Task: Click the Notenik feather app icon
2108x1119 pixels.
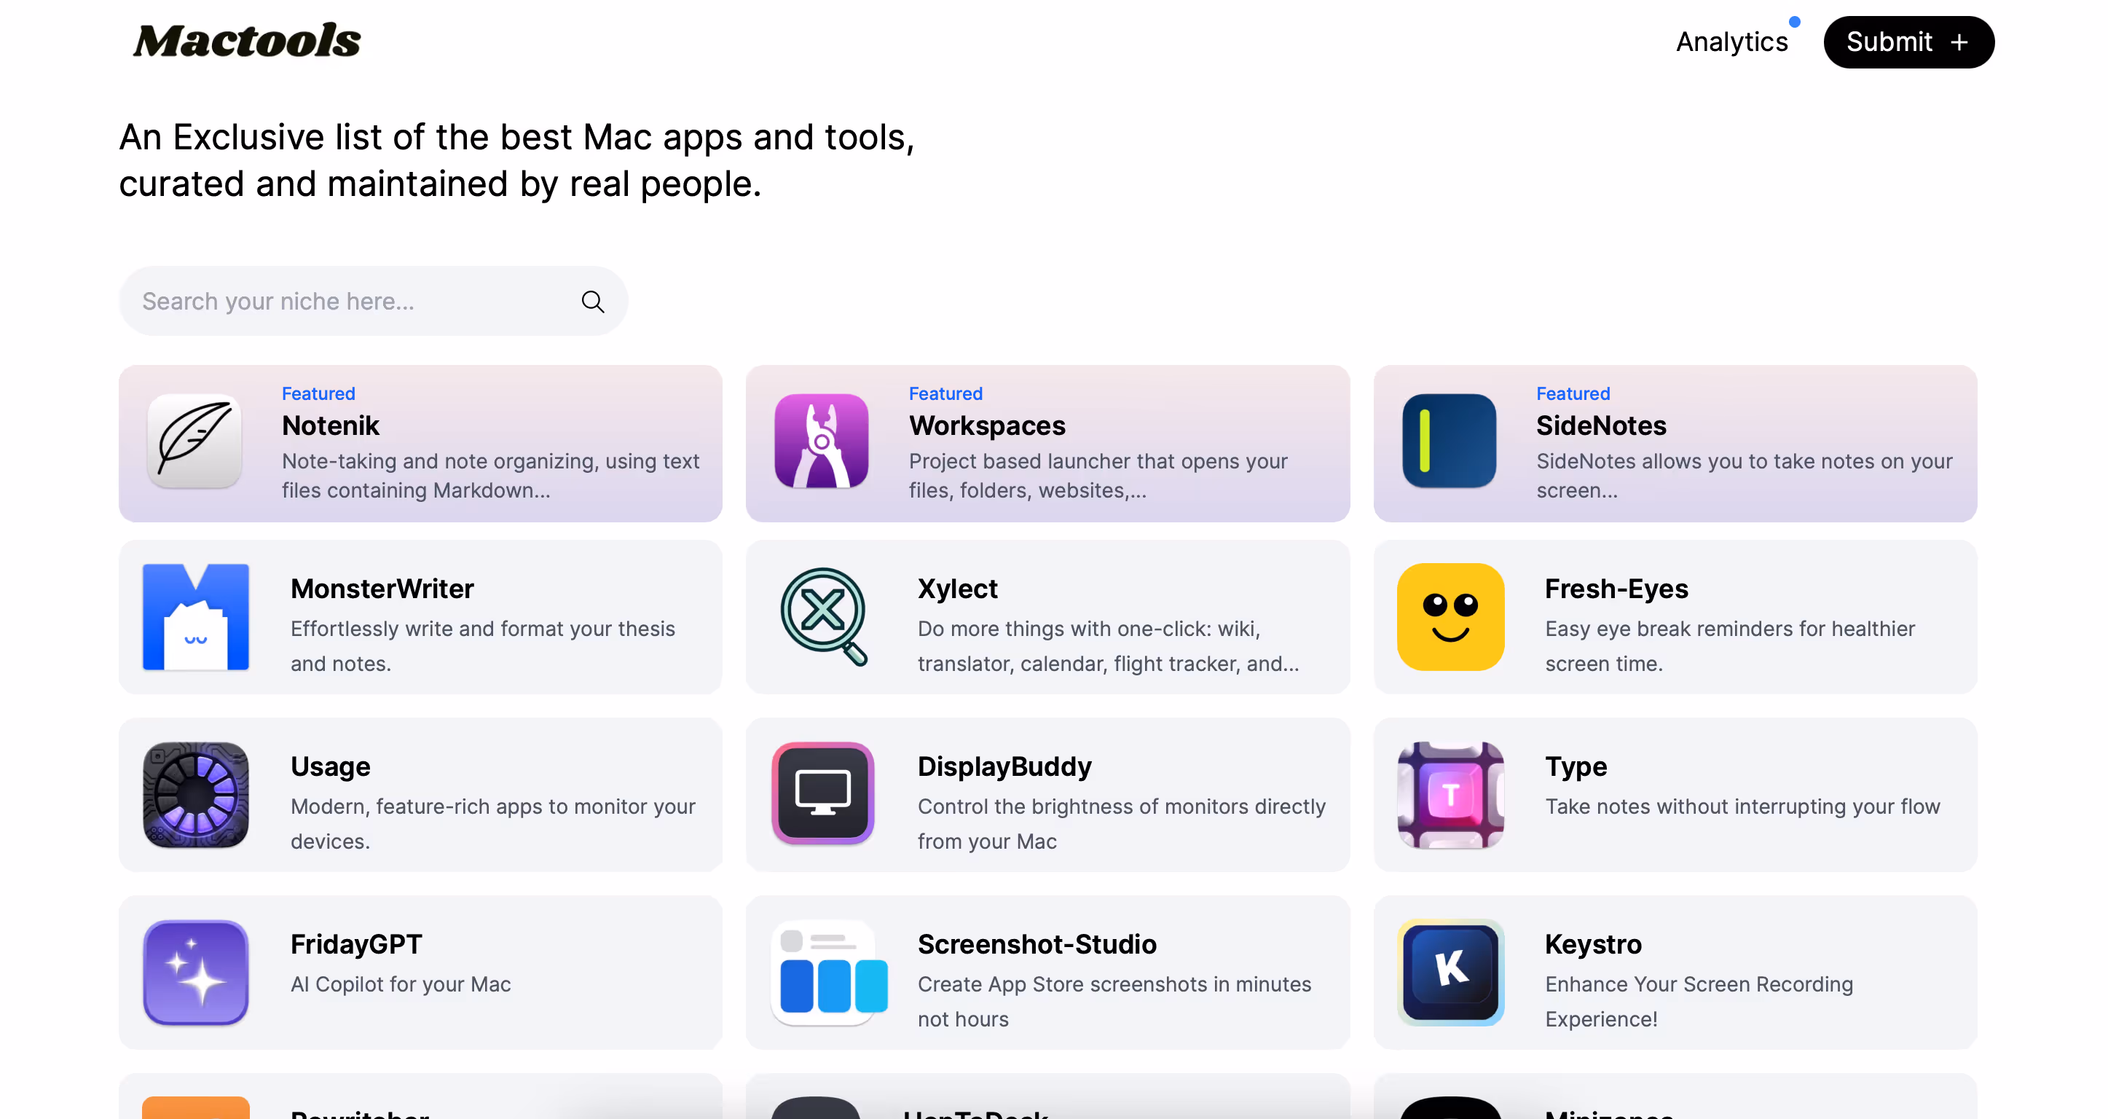Action: (194, 442)
